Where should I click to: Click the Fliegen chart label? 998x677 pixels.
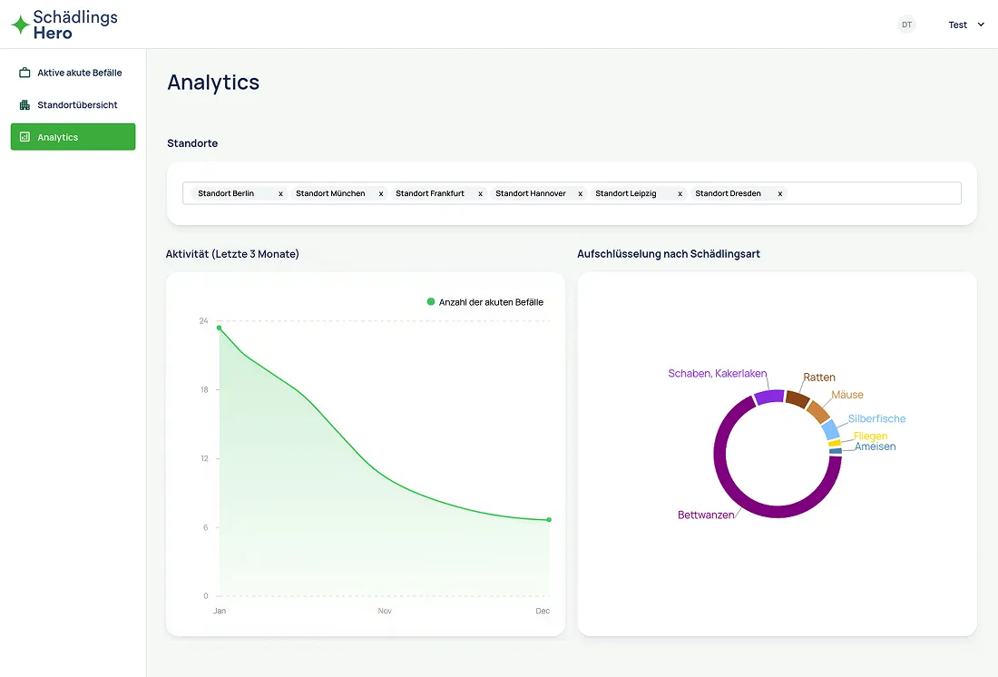click(x=870, y=436)
